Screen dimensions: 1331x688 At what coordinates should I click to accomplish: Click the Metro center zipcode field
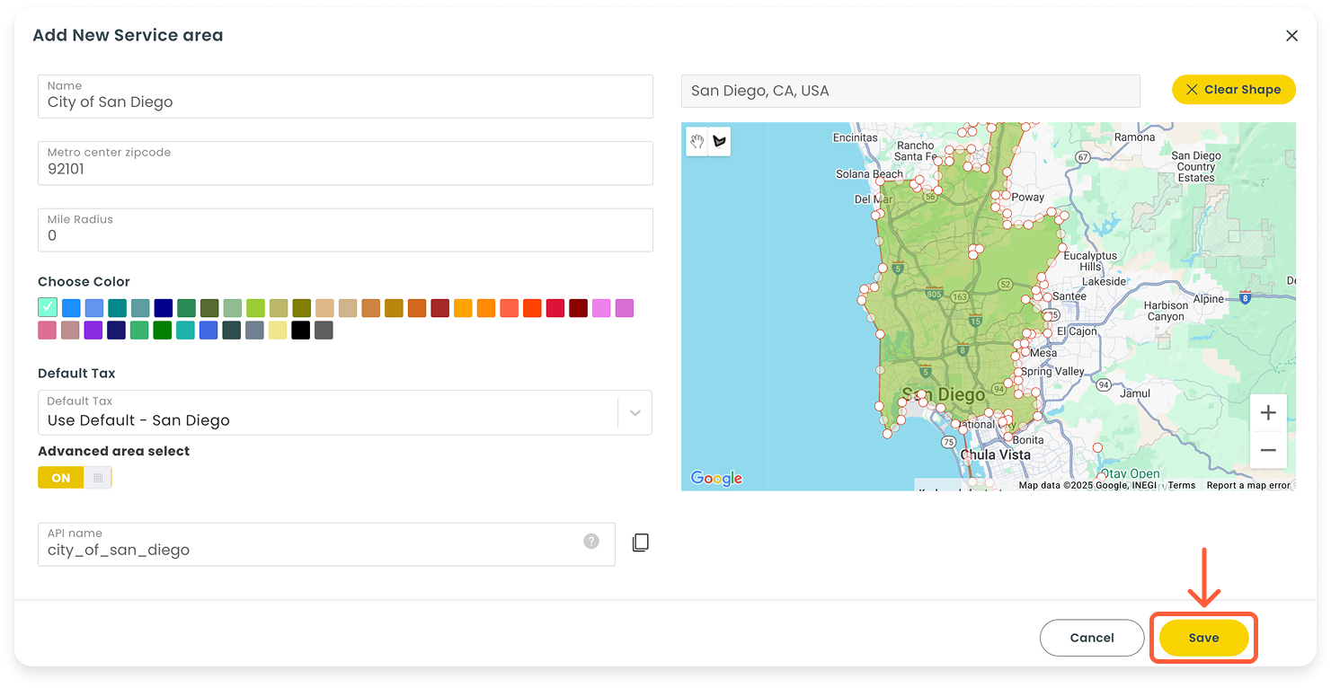345,168
